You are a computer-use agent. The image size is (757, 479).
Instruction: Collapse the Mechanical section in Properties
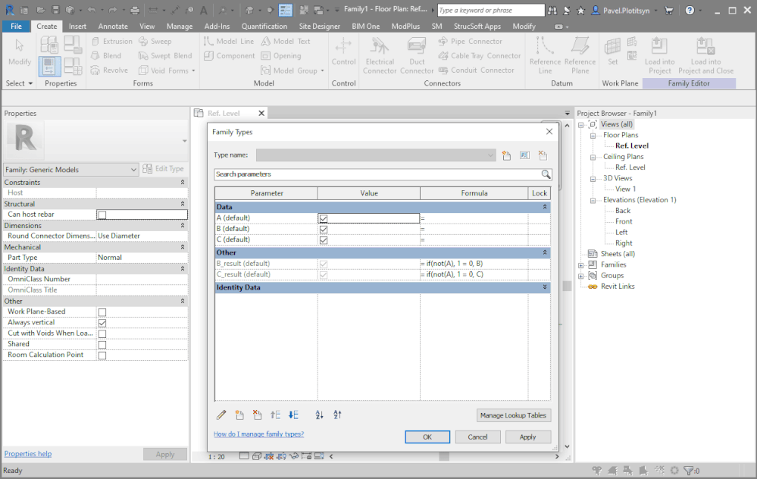coord(183,247)
